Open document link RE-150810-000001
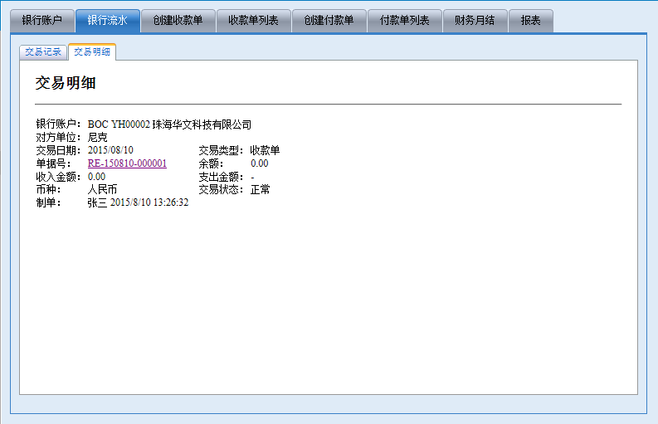The width and height of the screenshot is (658, 424). click(127, 163)
